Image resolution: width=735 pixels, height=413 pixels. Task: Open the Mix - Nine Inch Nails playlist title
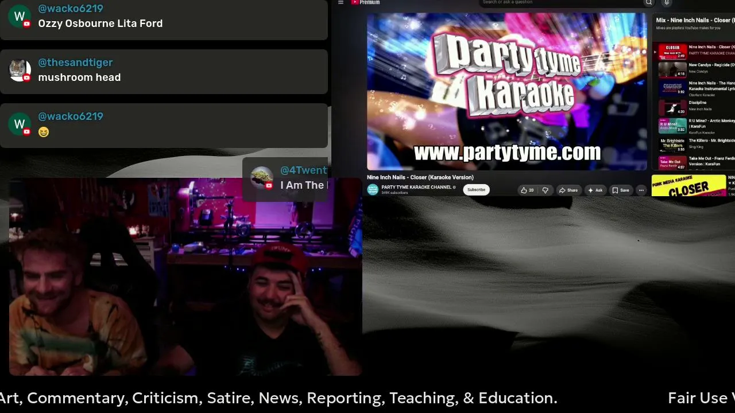click(695, 20)
